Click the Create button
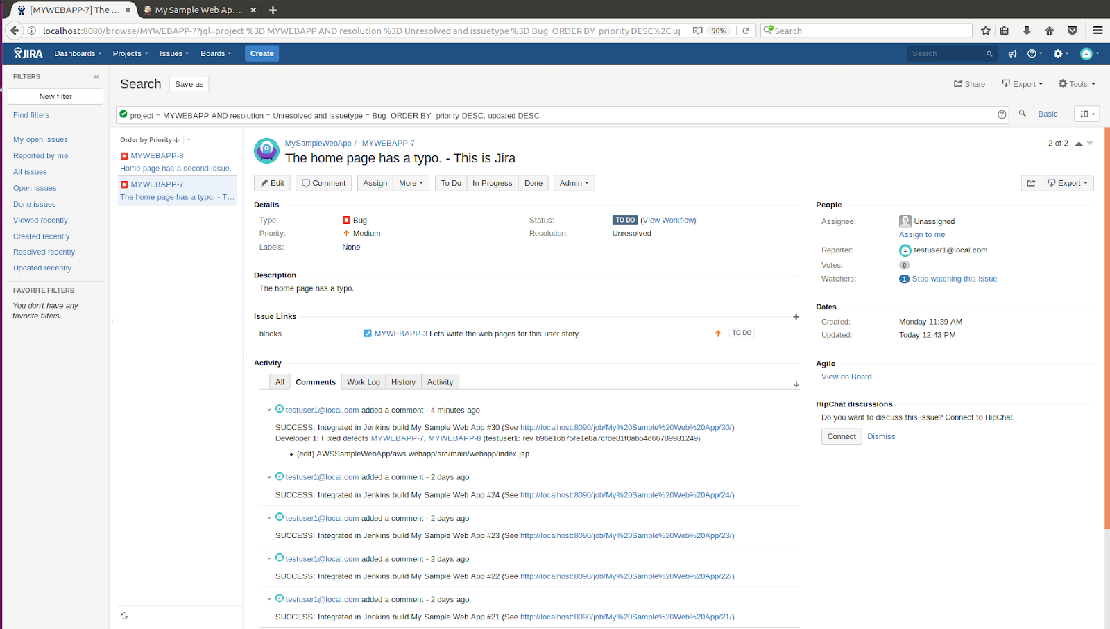The image size is (1110, 629). (x=262, y=53)
